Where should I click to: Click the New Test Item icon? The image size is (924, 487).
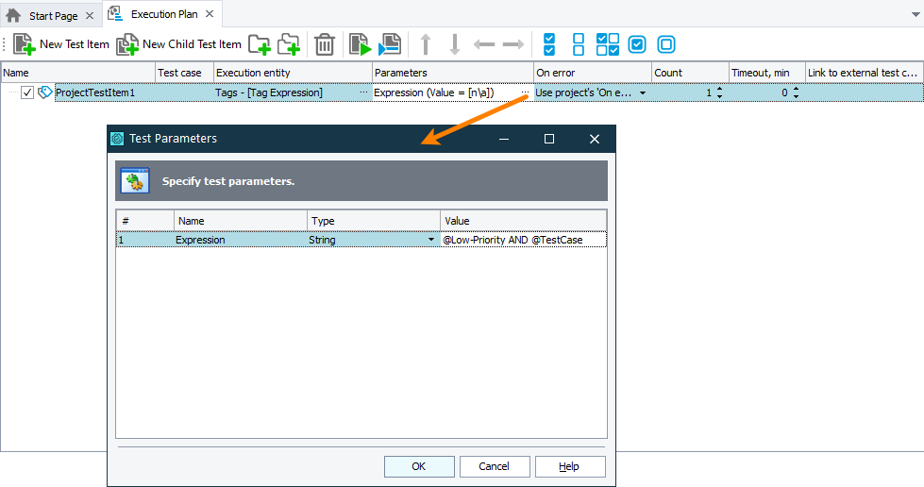click(x=25, y=44)
